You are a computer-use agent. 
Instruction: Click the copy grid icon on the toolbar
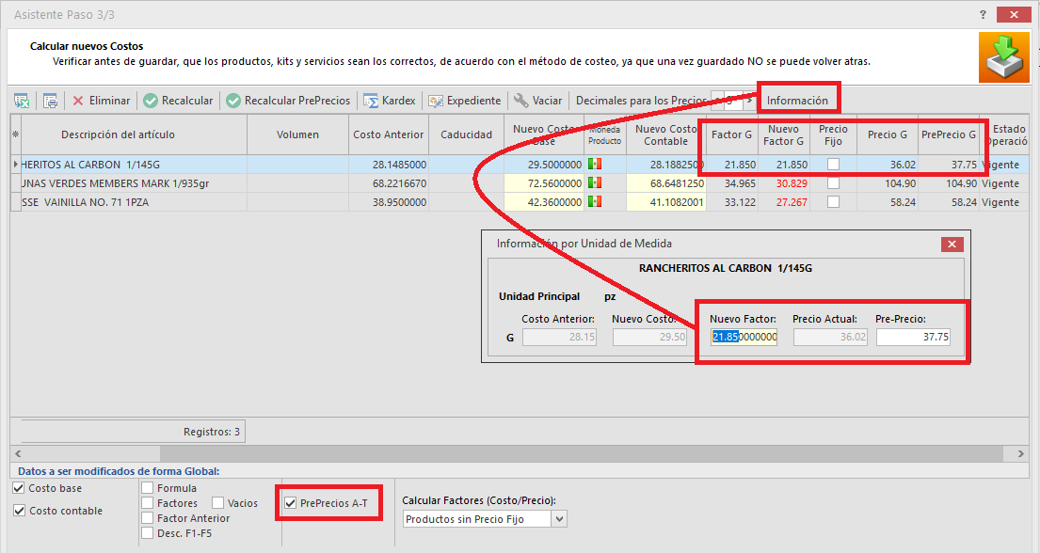coord(50,101)
